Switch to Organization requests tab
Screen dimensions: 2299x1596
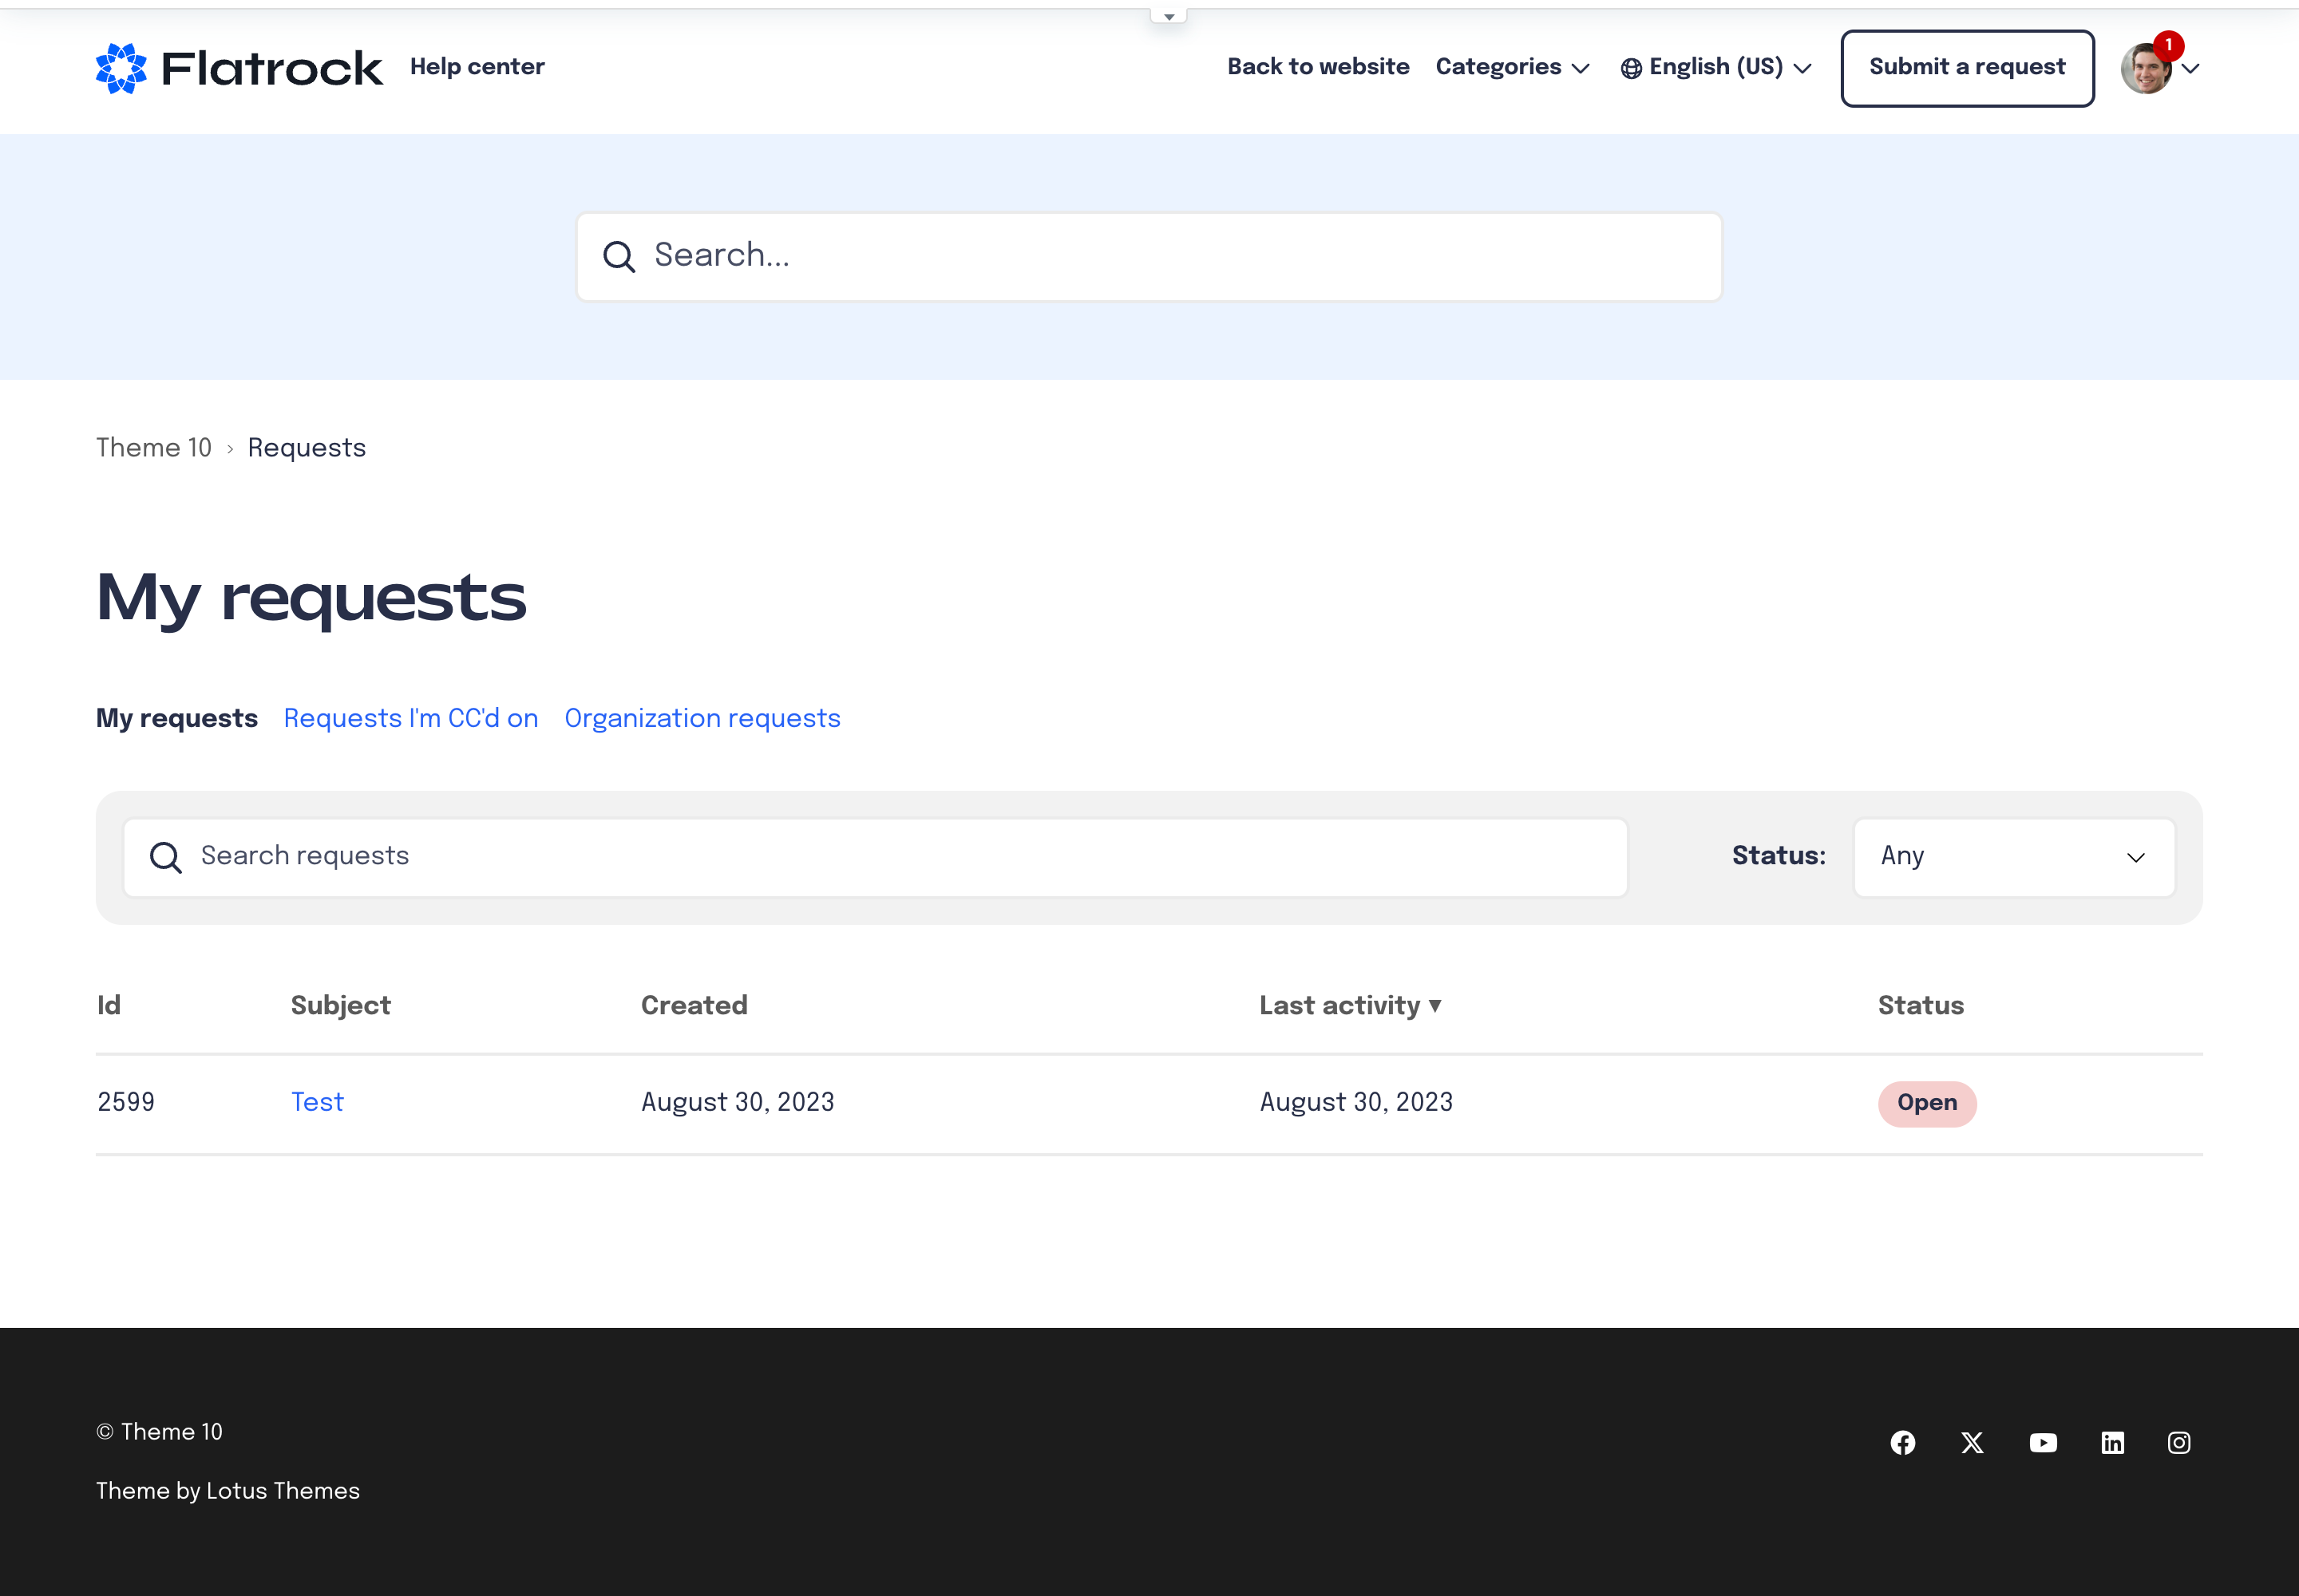pos(702,718)
